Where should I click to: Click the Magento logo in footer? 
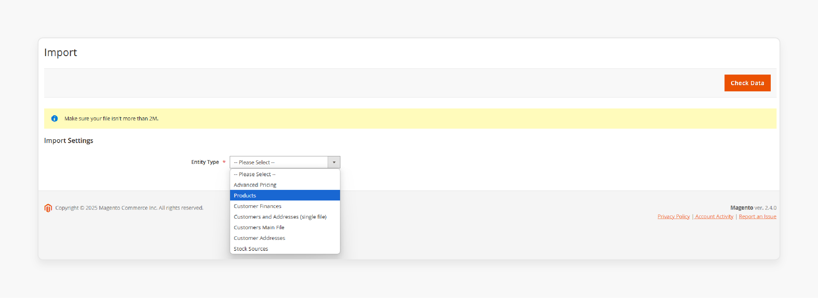pos(48,208)
